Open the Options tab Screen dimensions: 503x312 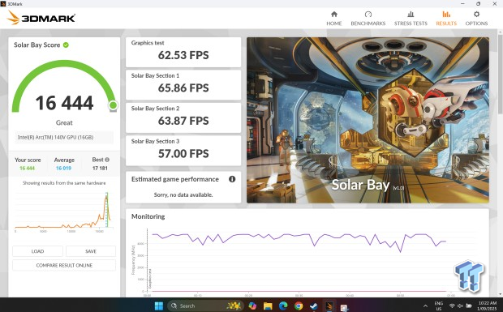click(476, 19)
